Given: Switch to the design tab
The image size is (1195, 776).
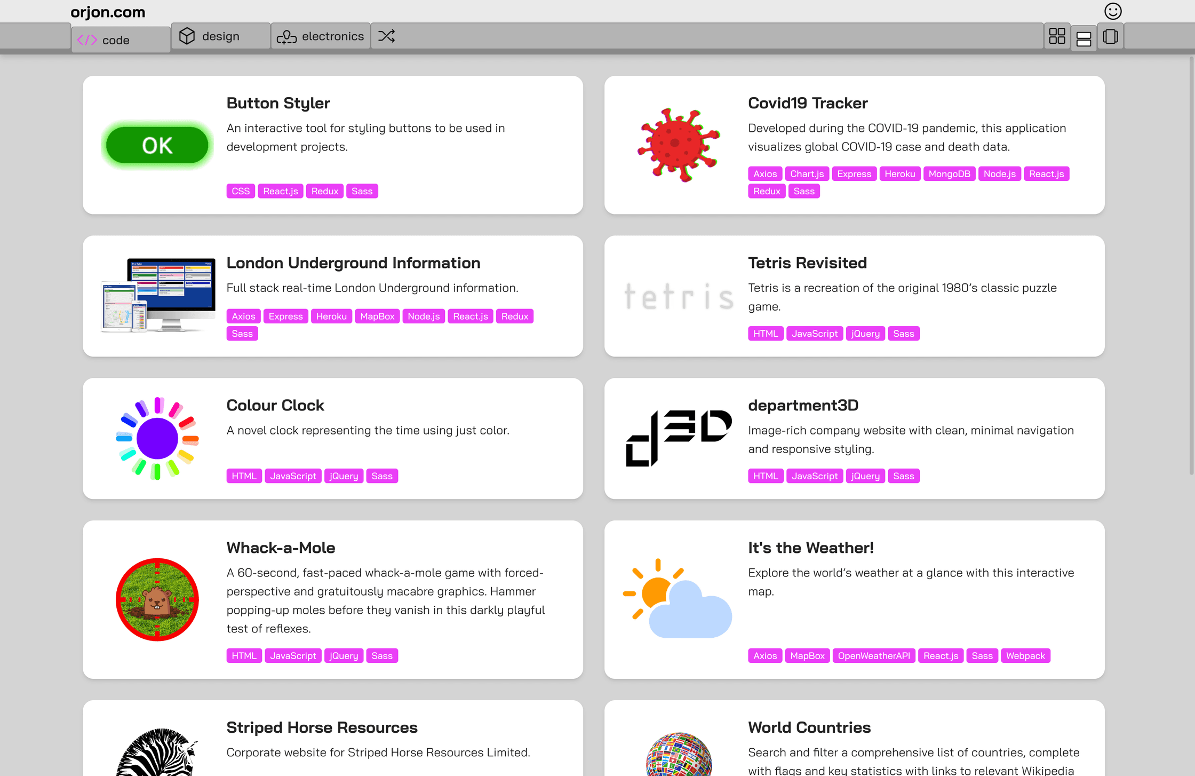Looking at the screenshot, I should (x=220, y=36).
